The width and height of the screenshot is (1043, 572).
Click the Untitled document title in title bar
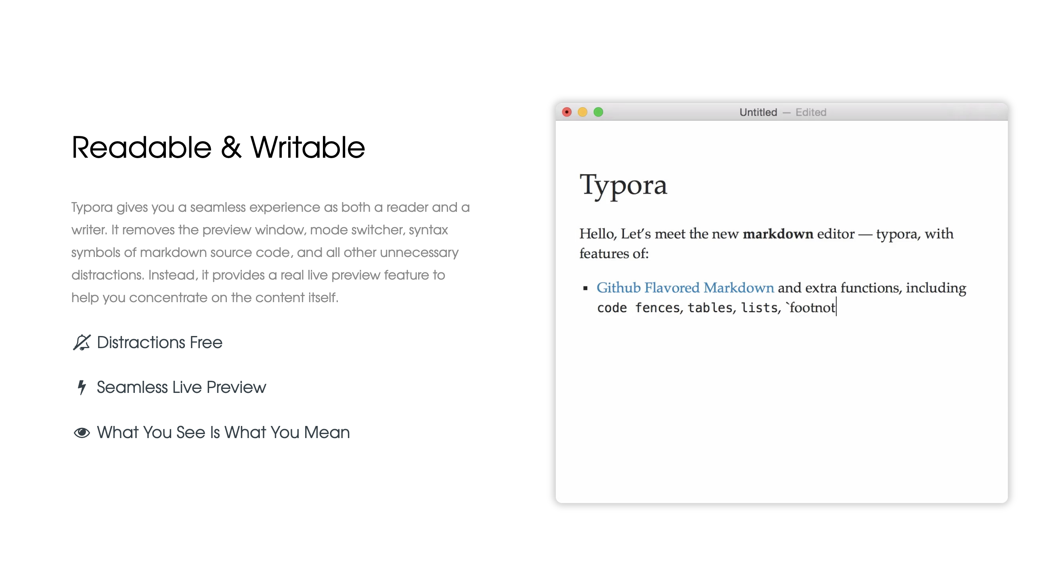[x=758, y=112]
